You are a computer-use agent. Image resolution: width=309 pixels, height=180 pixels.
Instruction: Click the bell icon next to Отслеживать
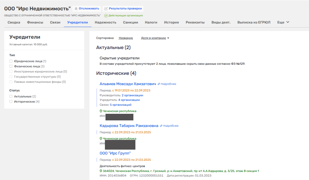coord(76,9)
